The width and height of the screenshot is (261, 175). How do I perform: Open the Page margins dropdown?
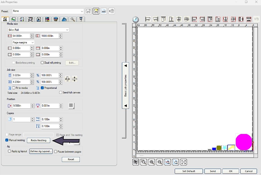pos(33,42)
